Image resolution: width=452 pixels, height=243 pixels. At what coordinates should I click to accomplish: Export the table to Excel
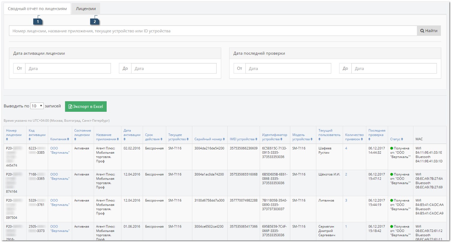86,106
